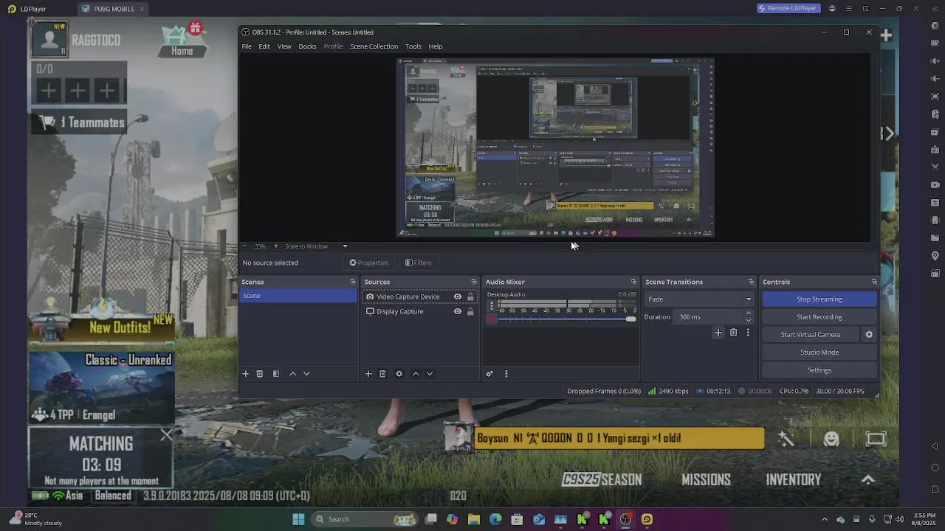Increase transition duration with up stepper
Screen dimensions: 945x531
coord(749,313)
